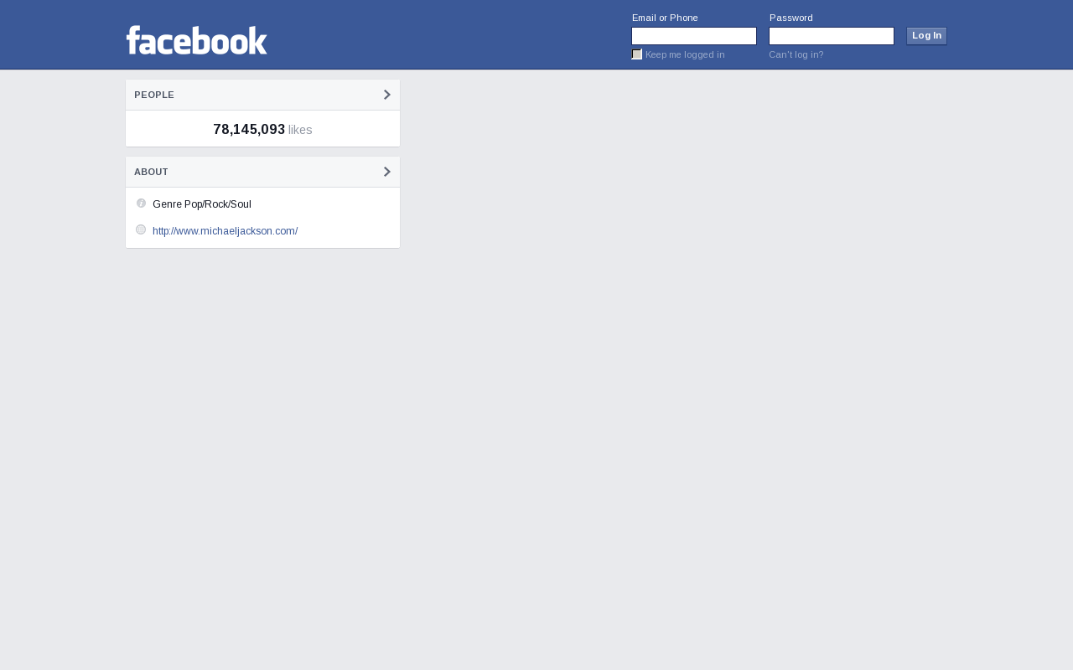Screen dimensions: 1073x670
Task: Click the PEOPLE heading text
Action: tap(154, 95)
